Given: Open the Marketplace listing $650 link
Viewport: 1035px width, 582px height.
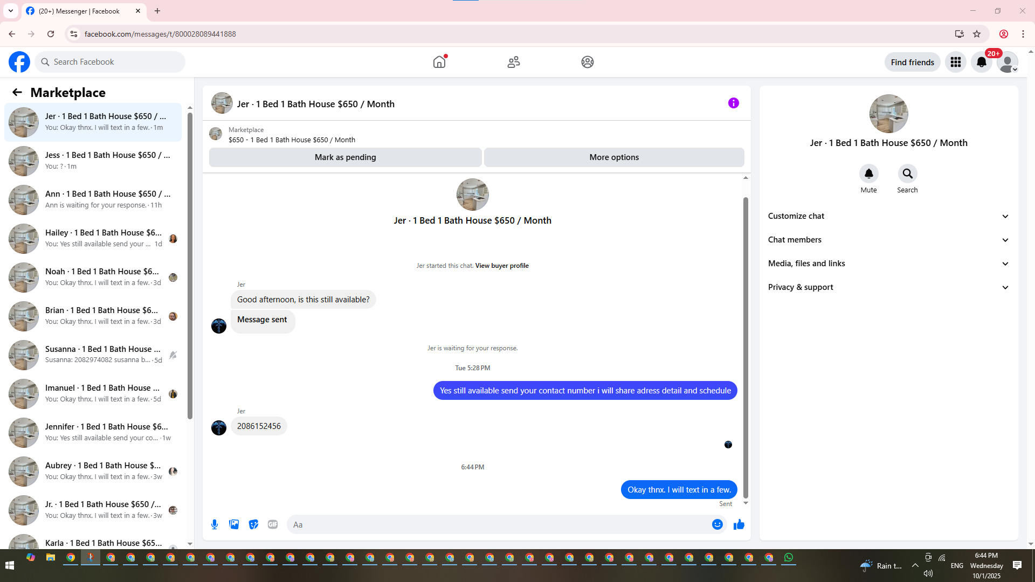Looking at the screenshot, I should tap(292, 140).
